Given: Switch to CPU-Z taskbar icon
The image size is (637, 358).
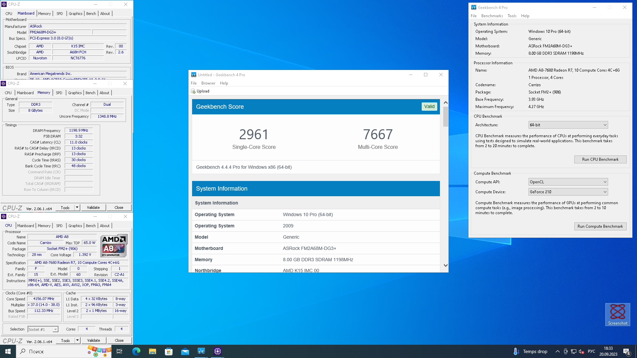Looking at the screenshot, I should (x=217, y=351).
